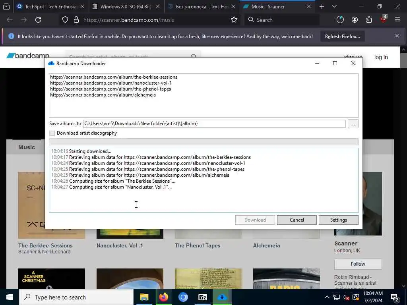Open the shield tracking protection icon
The height and width of the screenshot is (305, 407).
pos(65,20)
